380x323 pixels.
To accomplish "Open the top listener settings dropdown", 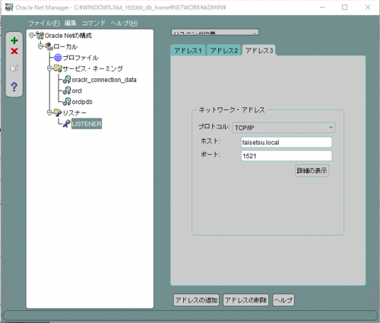I will point(215,32).
